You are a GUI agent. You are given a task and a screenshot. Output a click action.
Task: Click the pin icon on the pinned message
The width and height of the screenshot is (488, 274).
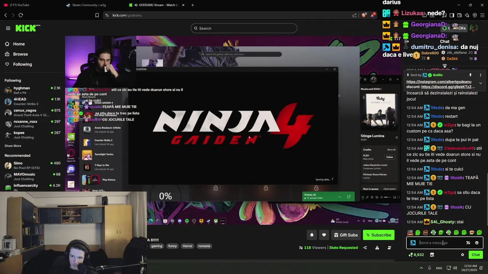pyautogui.click(x=470, y=75)
